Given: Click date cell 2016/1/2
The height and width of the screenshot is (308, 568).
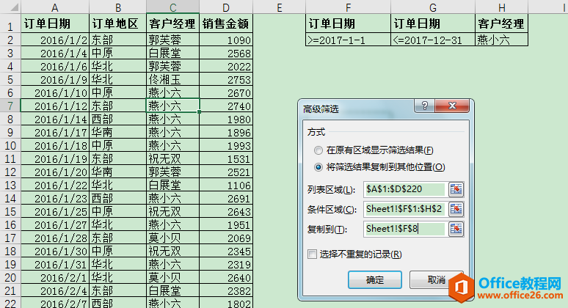Looking at the screenshot, I should click(55, 40).
